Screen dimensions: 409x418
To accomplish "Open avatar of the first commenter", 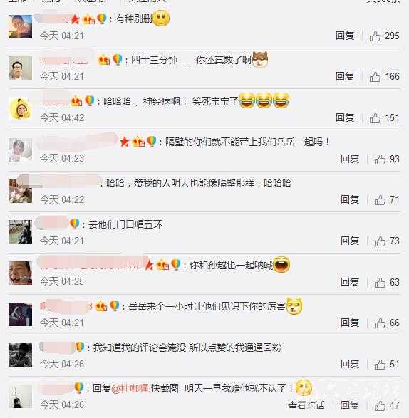I will pyautogui.click(x=20, y=26).
